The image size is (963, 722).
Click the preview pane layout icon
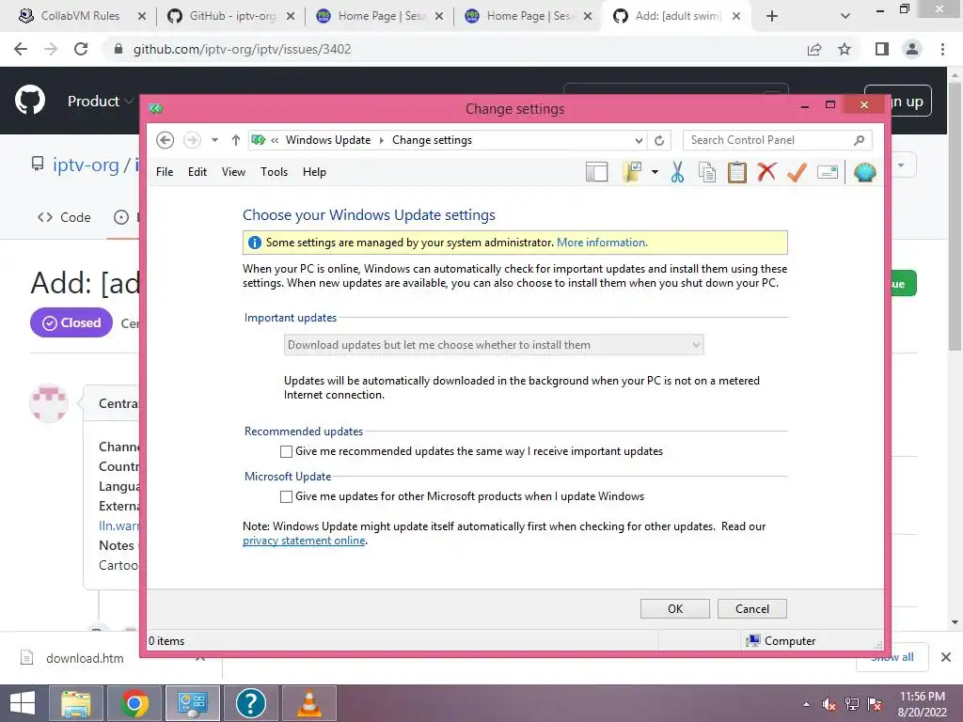tap(596, 173)
